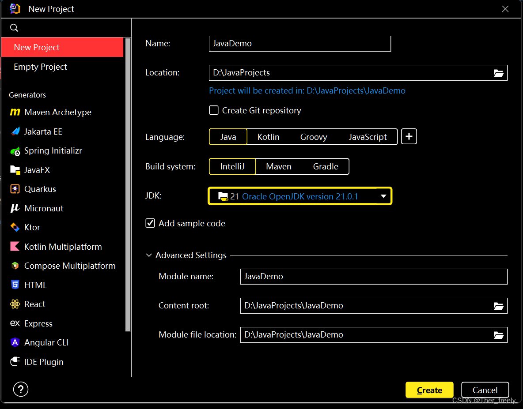Choose Gradle build system

tap(326, 166)
